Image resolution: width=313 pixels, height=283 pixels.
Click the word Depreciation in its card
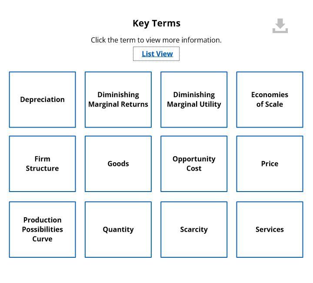point(42,100)
